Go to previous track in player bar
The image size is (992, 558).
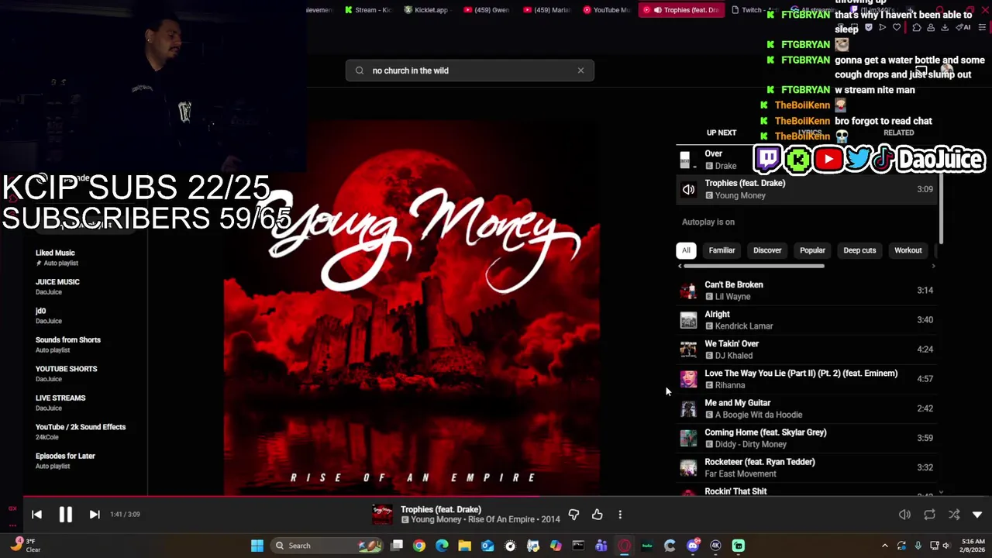tap(36, 514)
